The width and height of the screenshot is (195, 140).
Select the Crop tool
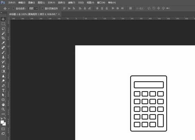point(3,38)
